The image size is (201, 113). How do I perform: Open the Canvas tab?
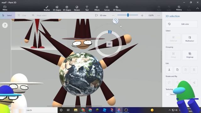point(107,8)
